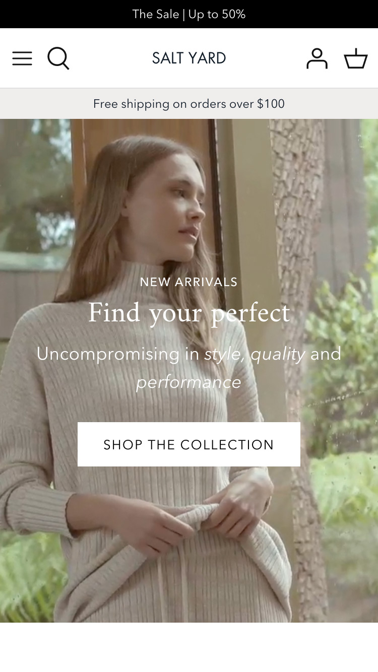Click the free shipping announcement bar
Screen dimensions: 378x672
189,104
